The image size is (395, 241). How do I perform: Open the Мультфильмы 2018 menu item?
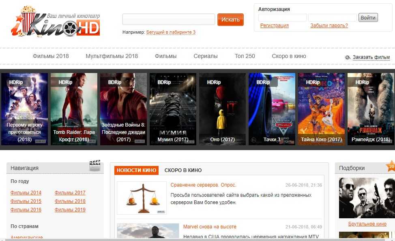112,56
